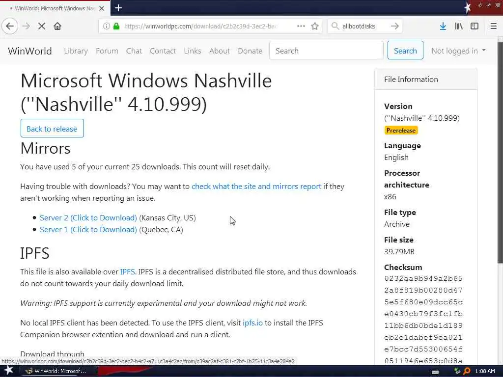Click the taskbar start star icon

pos(9,371)
